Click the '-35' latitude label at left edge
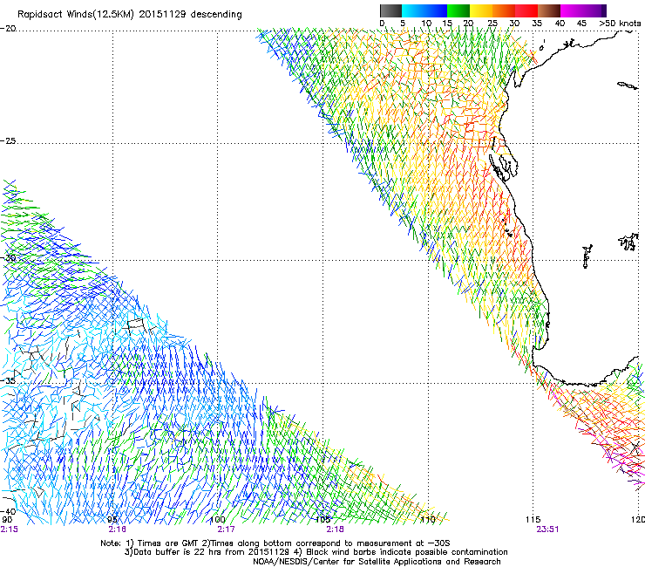Image resolution: width=645 pixels, height=567 pixels. click(8, 380)
